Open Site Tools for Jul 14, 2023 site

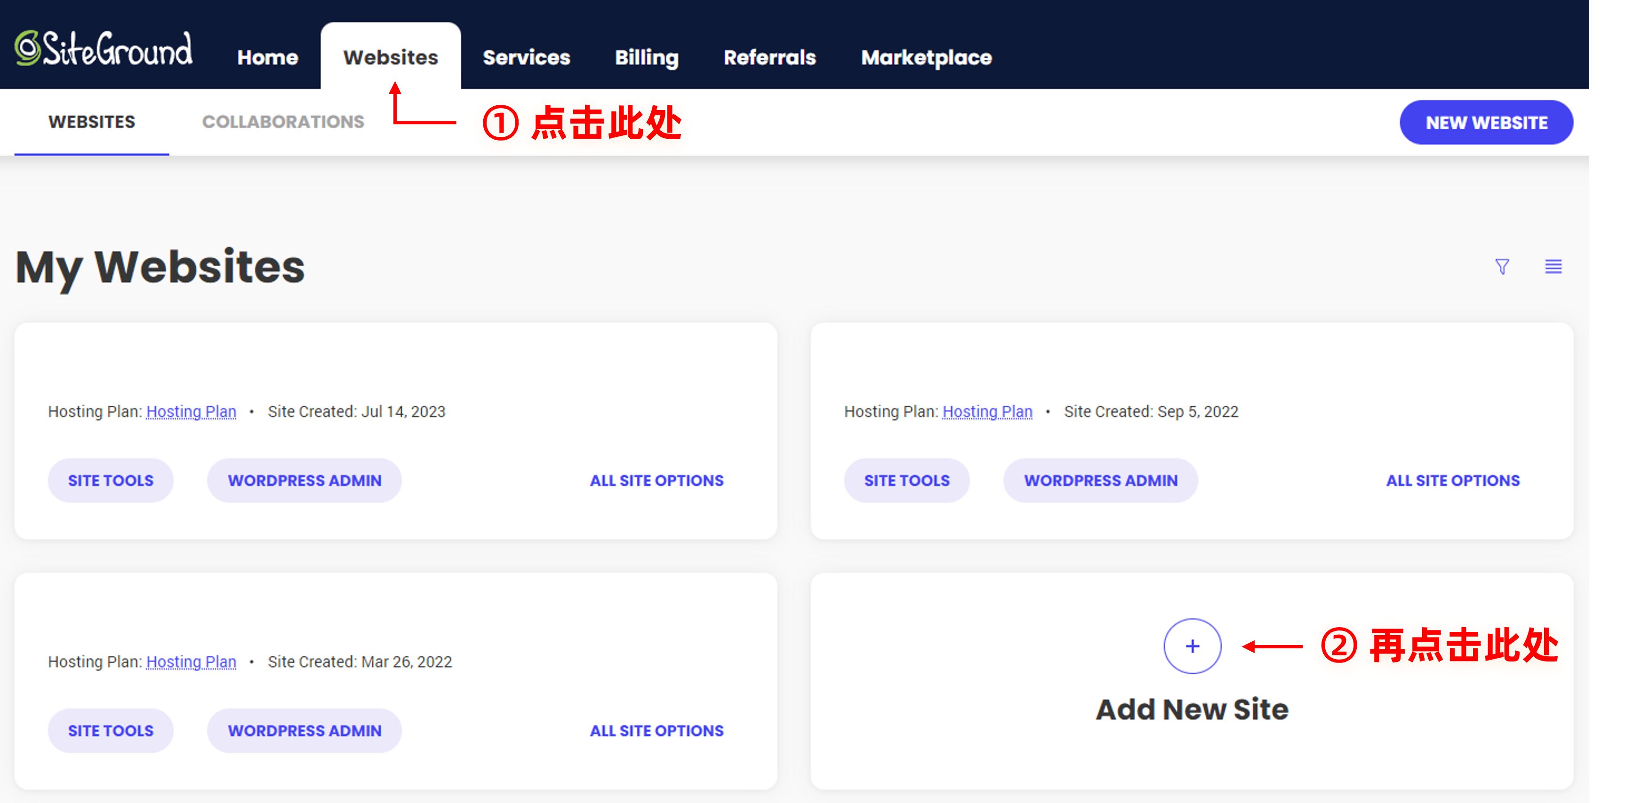(111, 480)
